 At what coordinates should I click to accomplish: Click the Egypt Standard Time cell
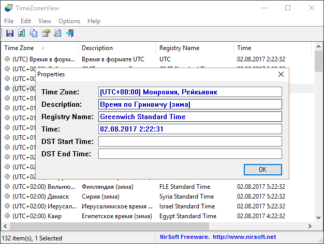tap(188, 216)
